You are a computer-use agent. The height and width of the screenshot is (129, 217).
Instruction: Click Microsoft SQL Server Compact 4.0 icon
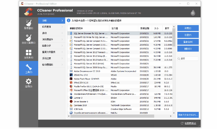point(71,41)
